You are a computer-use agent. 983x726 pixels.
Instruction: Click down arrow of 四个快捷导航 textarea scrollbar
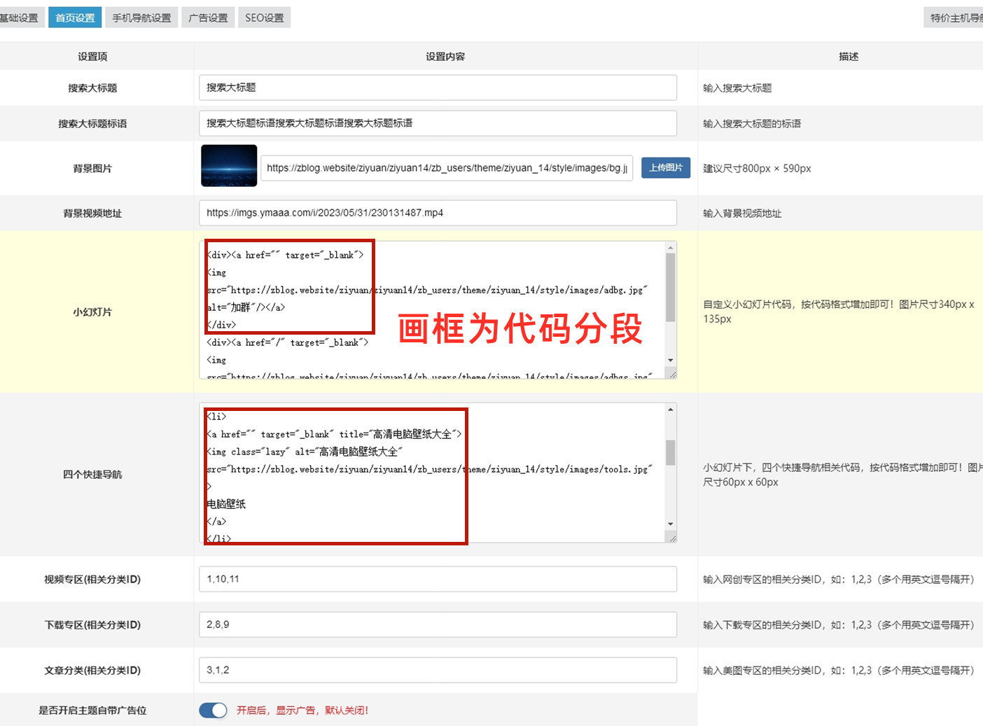click(671, 524)
